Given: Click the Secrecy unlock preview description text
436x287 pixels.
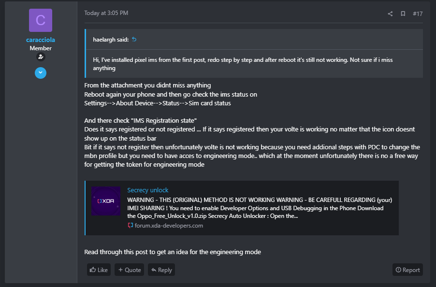Looking at the screenshot, I should click(260, 208).
